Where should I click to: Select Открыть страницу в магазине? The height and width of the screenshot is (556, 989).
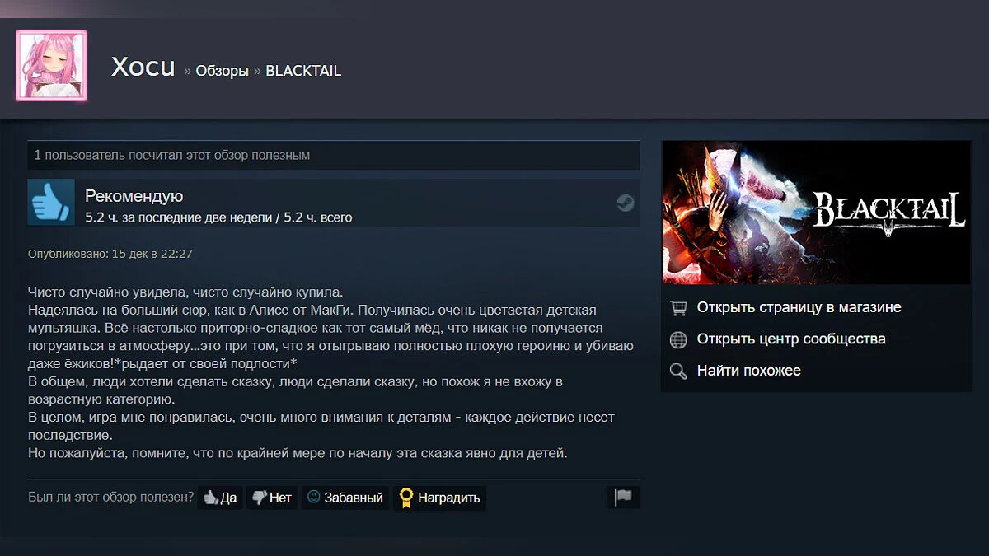point(799,307)
